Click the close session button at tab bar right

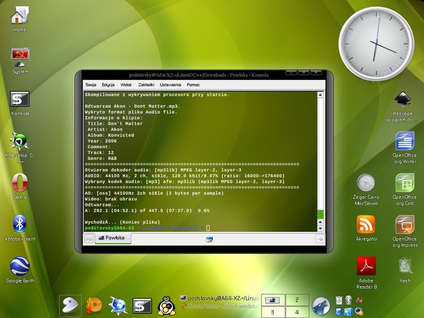[x=320, y=239]
